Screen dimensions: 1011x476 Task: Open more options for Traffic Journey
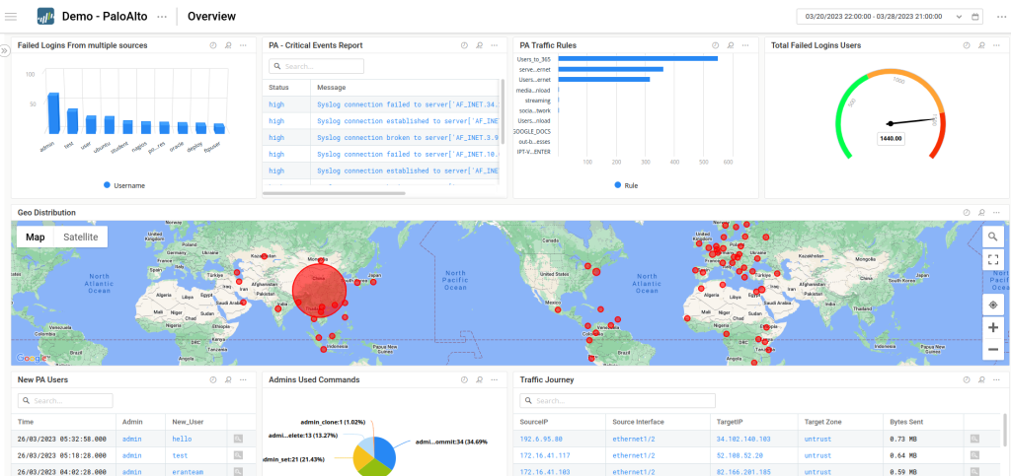[997, 379]
